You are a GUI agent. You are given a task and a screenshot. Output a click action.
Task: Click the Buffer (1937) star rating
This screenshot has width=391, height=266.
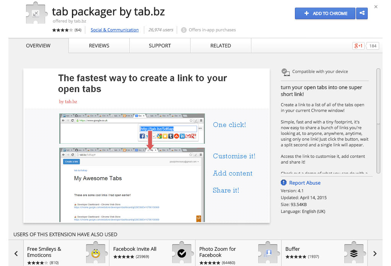click(x=302, y=257)
